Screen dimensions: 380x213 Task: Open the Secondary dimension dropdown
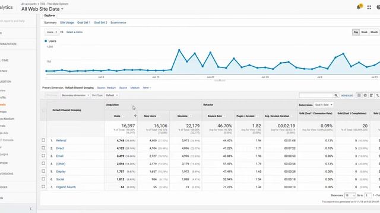(x=75, y=95)
